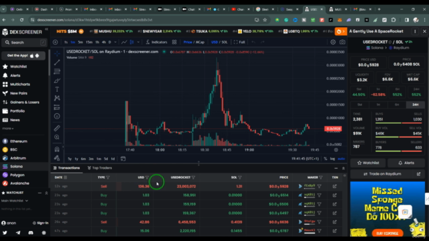Expand the interval dropdown next to D
429x241 pixels.
[x=115, y=42]
